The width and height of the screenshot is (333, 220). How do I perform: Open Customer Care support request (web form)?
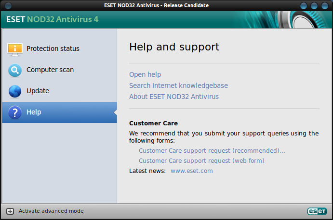tap(201, 161)
